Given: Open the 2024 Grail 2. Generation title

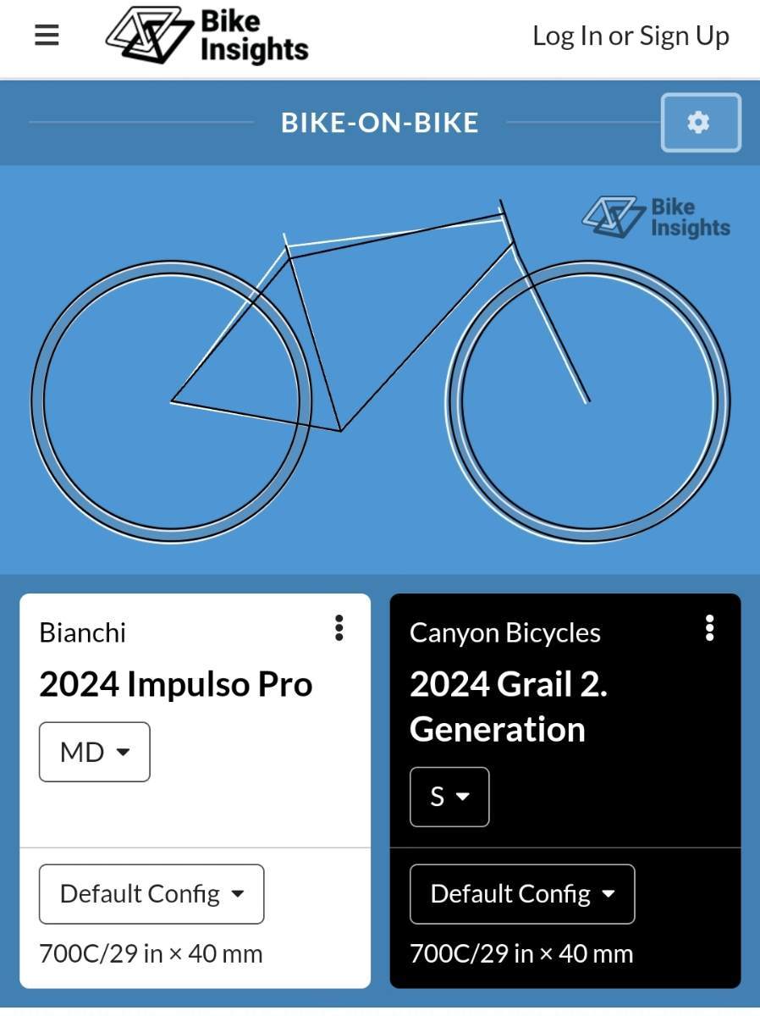Looking at the screenshot, I should click(x=508, y=707).
